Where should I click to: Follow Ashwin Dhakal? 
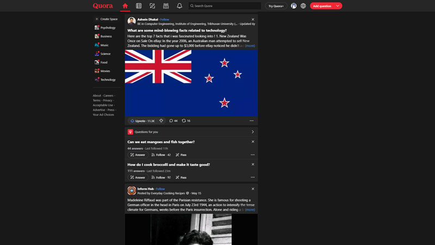(x=165, y=20)
